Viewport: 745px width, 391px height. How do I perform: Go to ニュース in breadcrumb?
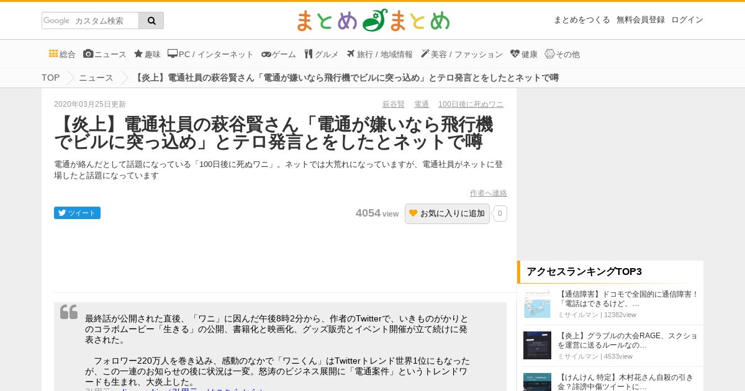(96, 78)
